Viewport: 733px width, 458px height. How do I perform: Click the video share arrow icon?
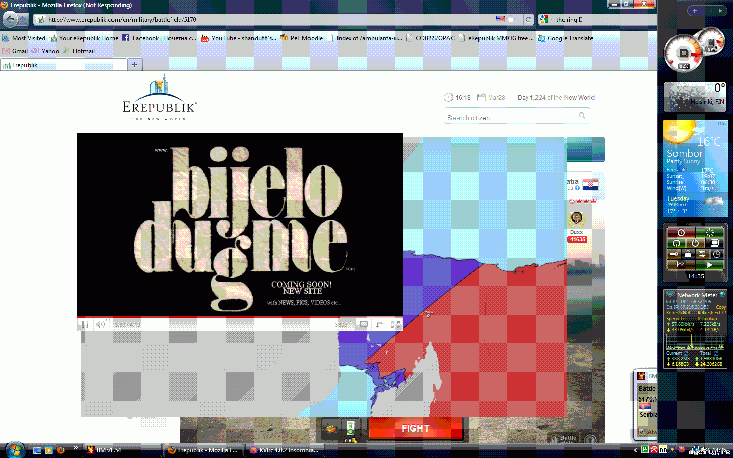pyautogui.click(x=379, y=324)
